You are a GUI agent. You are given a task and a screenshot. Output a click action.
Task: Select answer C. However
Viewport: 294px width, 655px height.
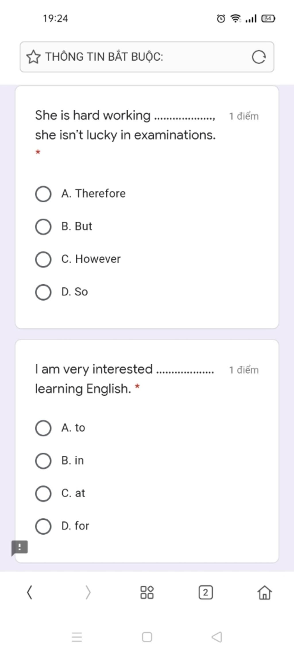(78, 259)
